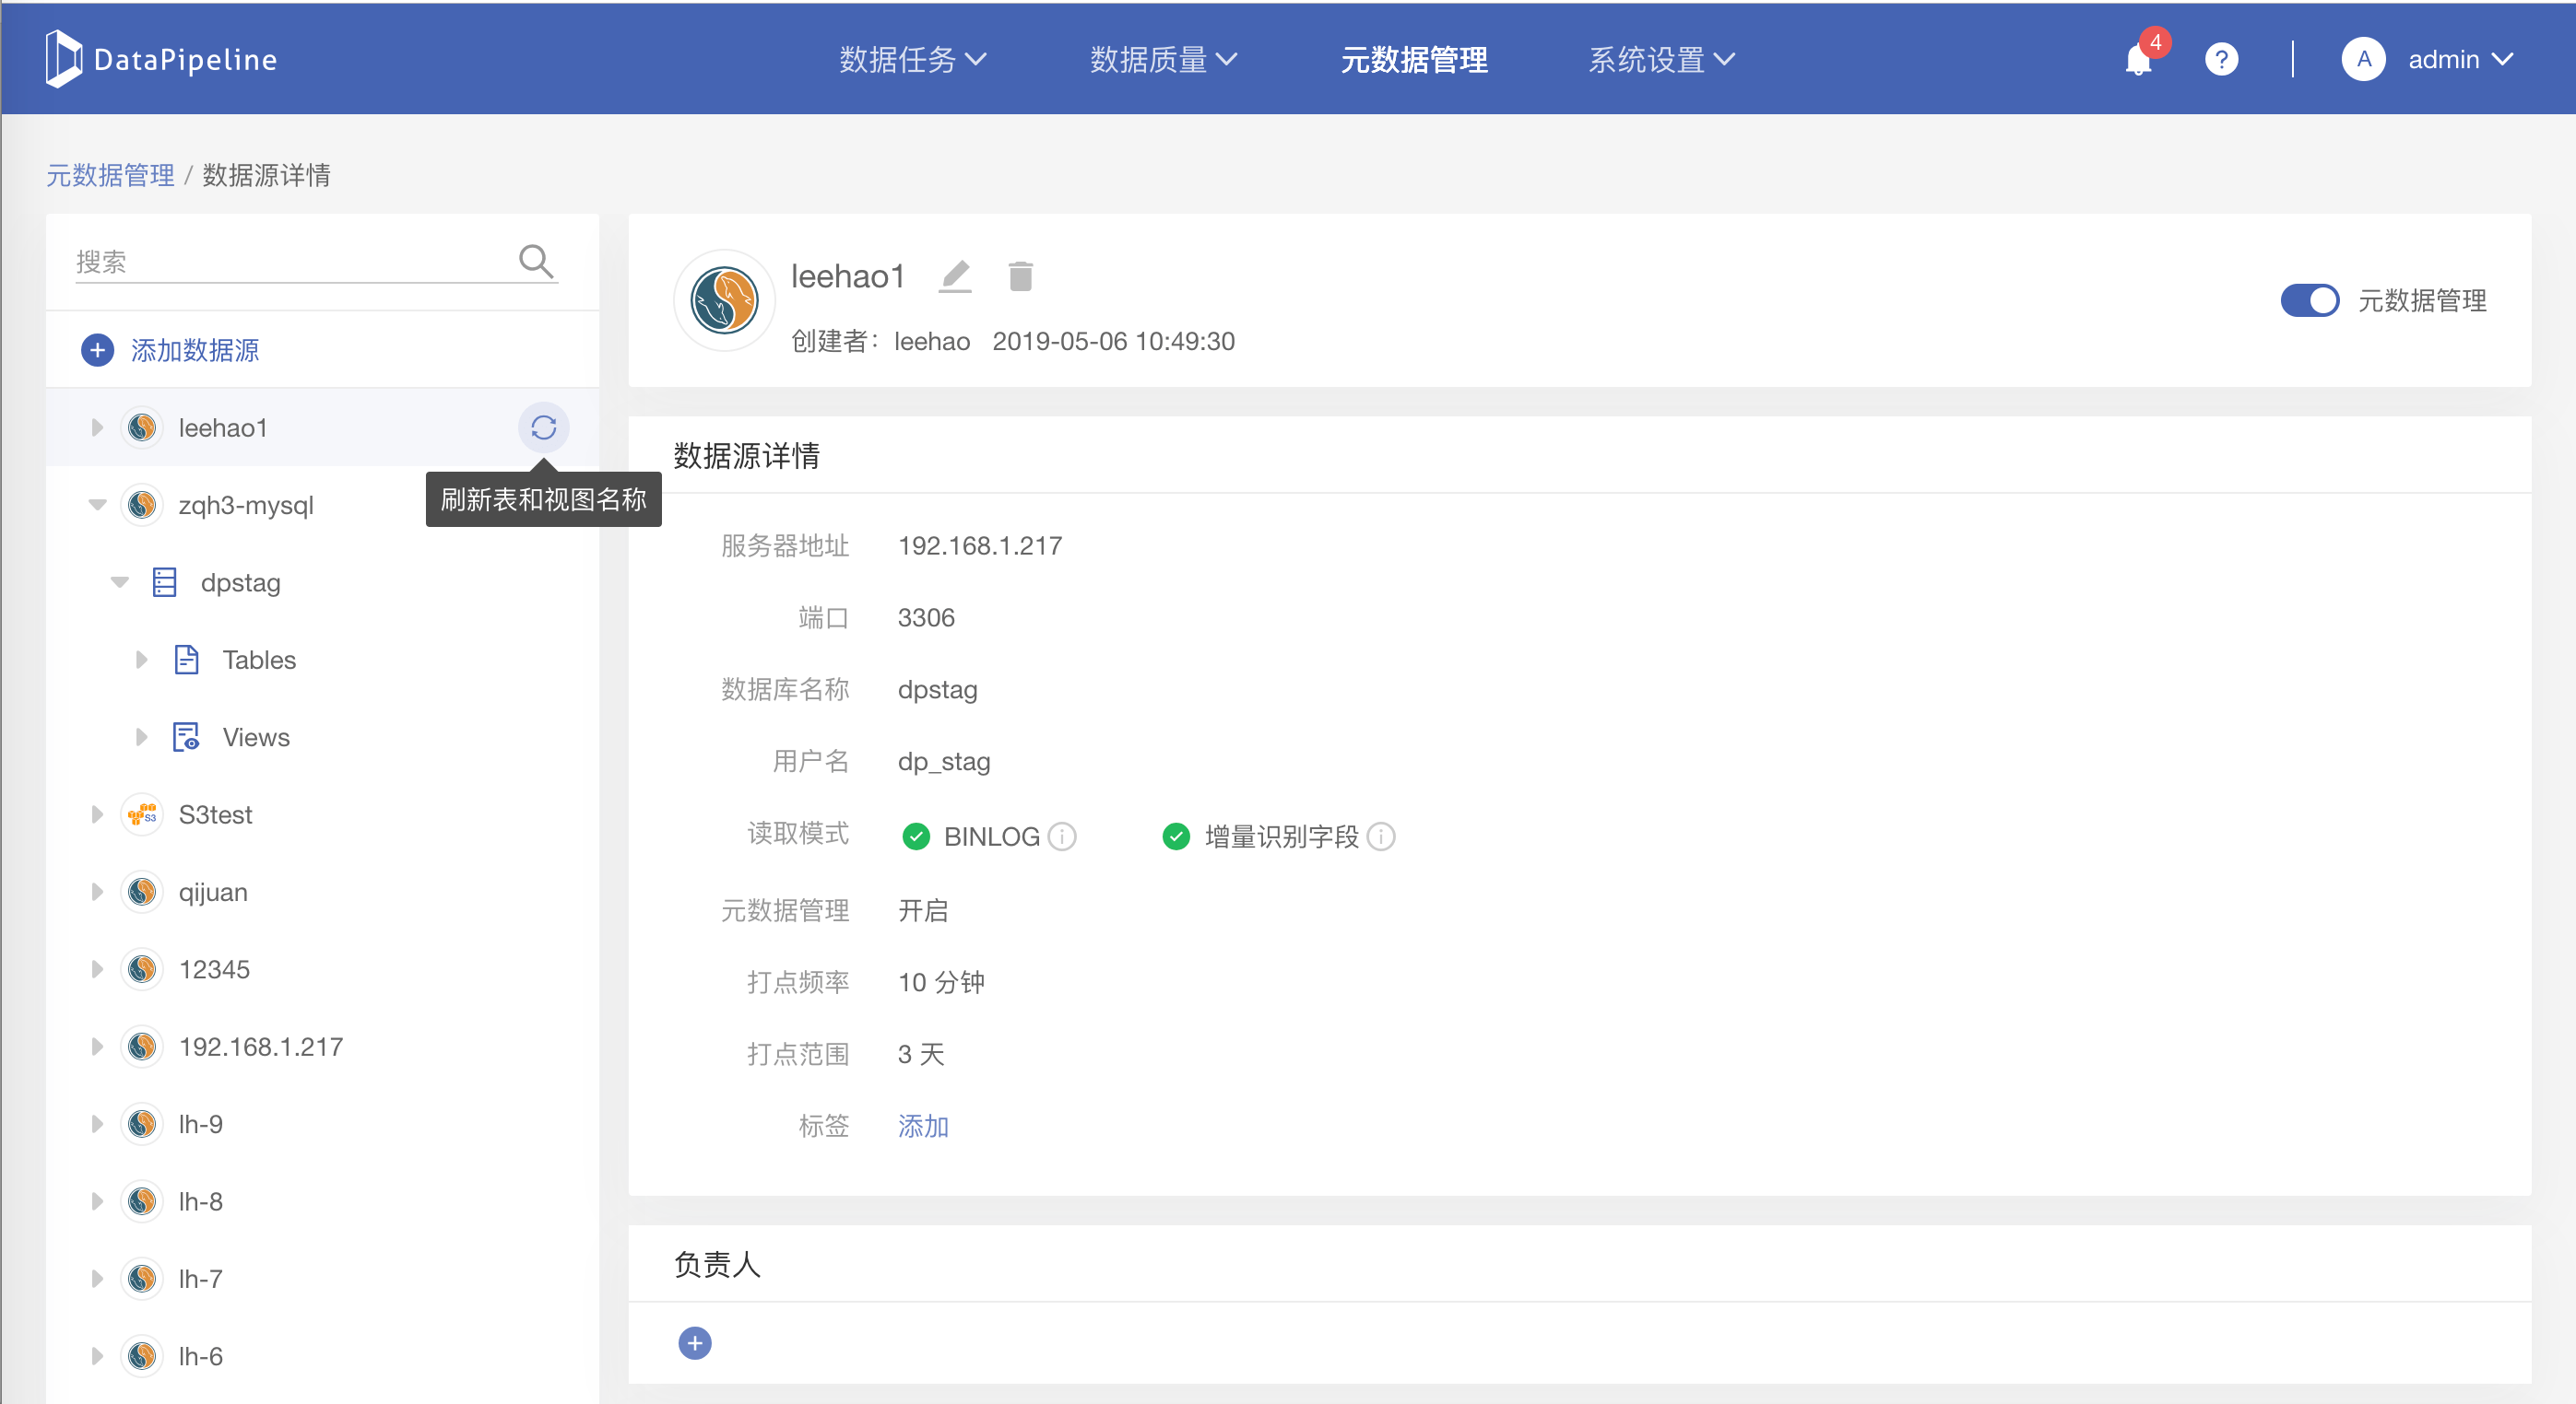The image size is (2576, 1404).
Task: Click the 添加 tag link
Action: (922, 1126)
